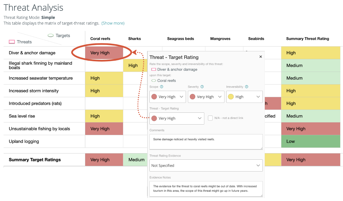Open the Threat Rating Evidence dropdown
Screen dimensions: 343x201
coord(206,166)
